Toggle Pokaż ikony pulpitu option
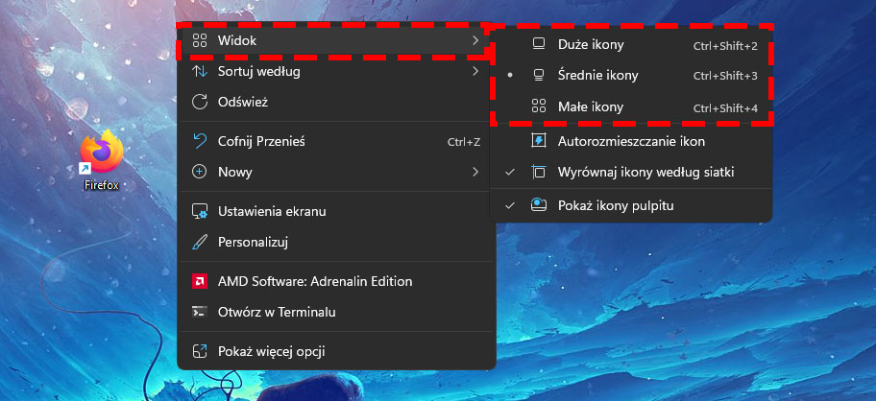This screenshot has height=401, width=876. (631, 205)
